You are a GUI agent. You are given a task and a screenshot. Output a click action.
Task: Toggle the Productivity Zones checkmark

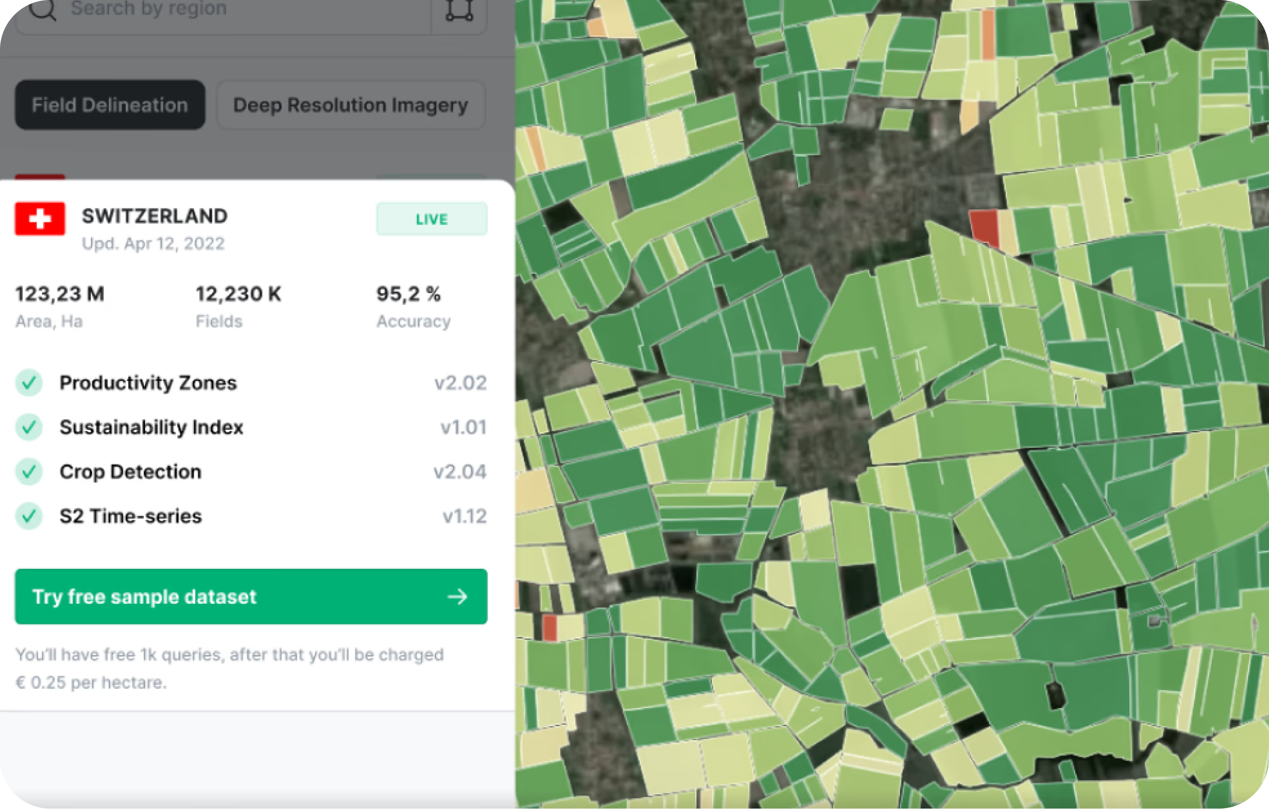(x=29, y=382)
